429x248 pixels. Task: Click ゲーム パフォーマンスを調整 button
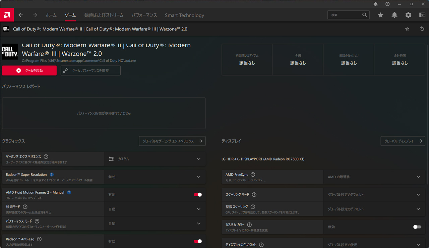click(x=90, y=70)
